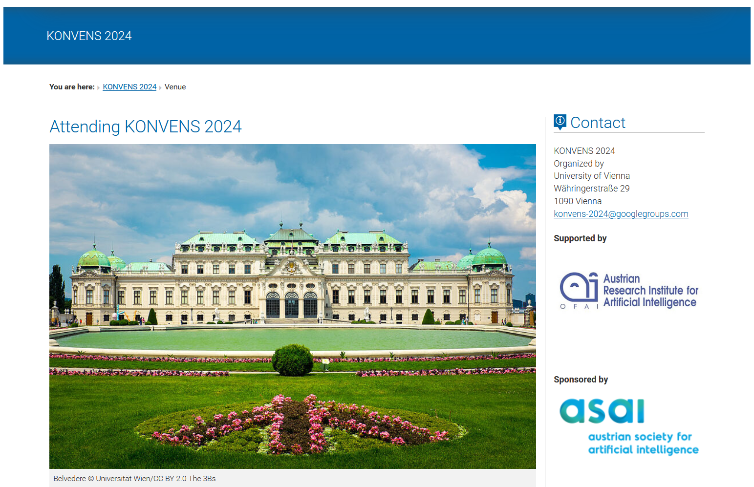Click the Belvedere palace photo

click(x=293, y=306)
